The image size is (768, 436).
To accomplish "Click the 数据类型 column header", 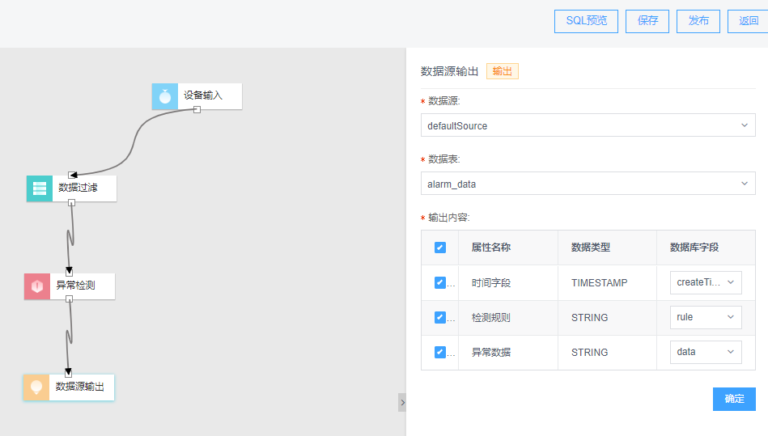I will (591, 248).
